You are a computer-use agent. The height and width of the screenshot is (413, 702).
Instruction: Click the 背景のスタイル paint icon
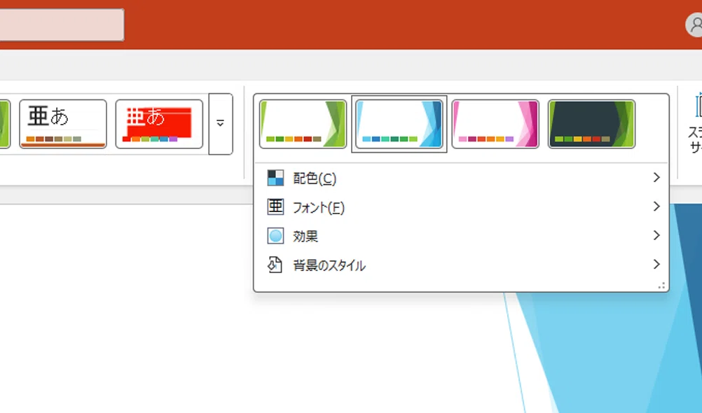coord(275,265)
